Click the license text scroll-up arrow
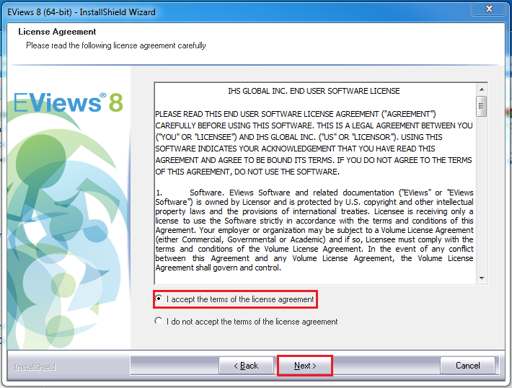This screenshot has height=388, width=512. point(482,89)
